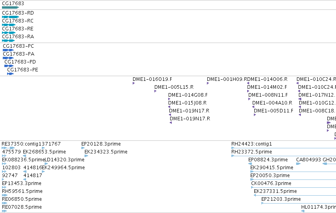The width and height of the screenshot is (336, 213).
Task: Select the CG17683-RD transcript glyph
Action: (11, 17)
